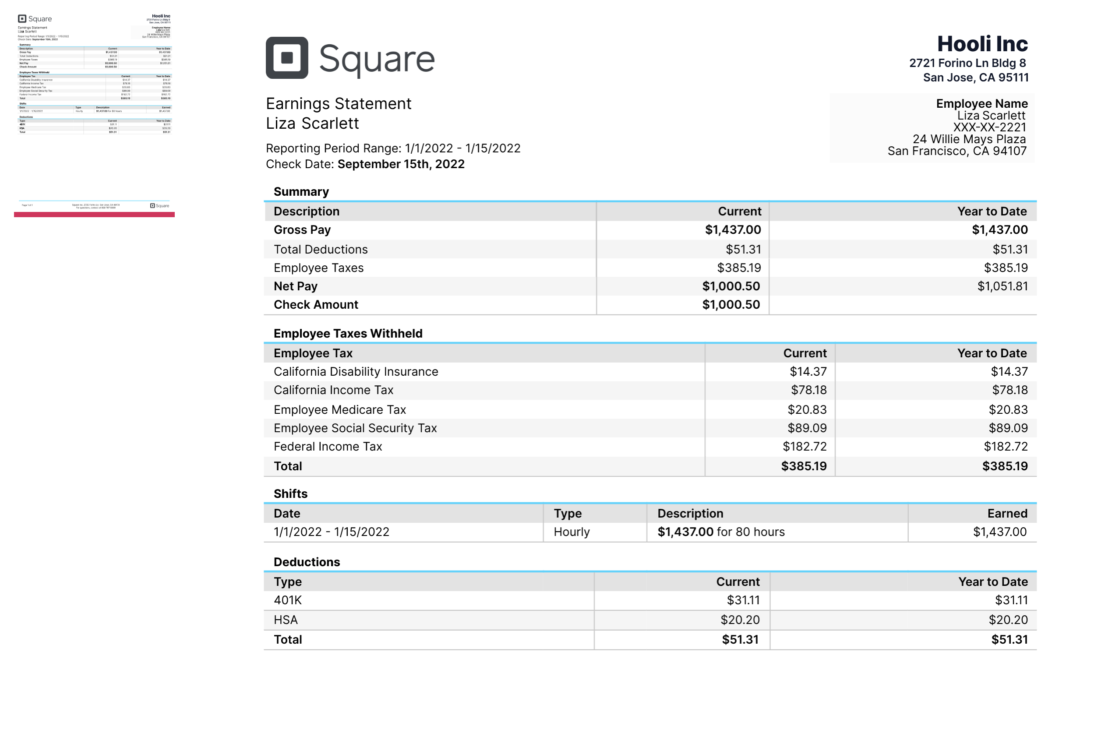Click the '401K' deduction row
The height and width of the screenshot is (740, 1094).
coord(650,601)
